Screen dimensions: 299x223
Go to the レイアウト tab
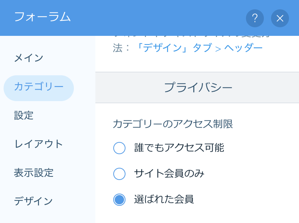(39, 144)
